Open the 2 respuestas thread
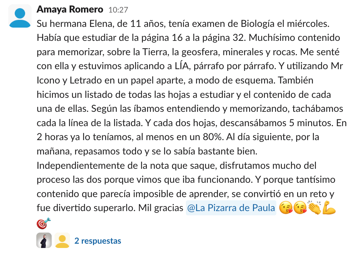This screenshot has width=356, height=253. pos(98,241)
